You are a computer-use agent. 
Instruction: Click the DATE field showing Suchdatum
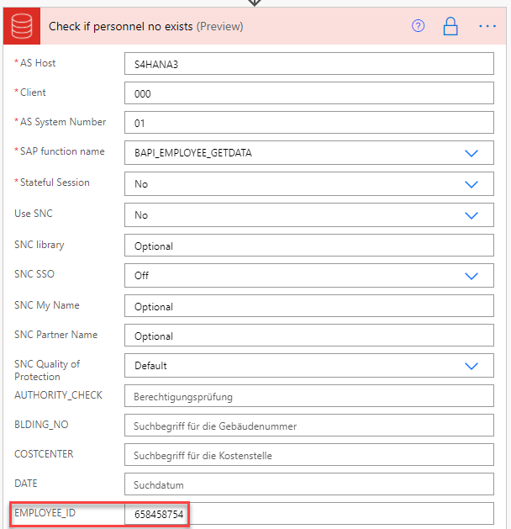(309, 484)
